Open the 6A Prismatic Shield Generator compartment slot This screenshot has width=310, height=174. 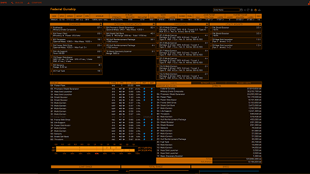point(129,29)
